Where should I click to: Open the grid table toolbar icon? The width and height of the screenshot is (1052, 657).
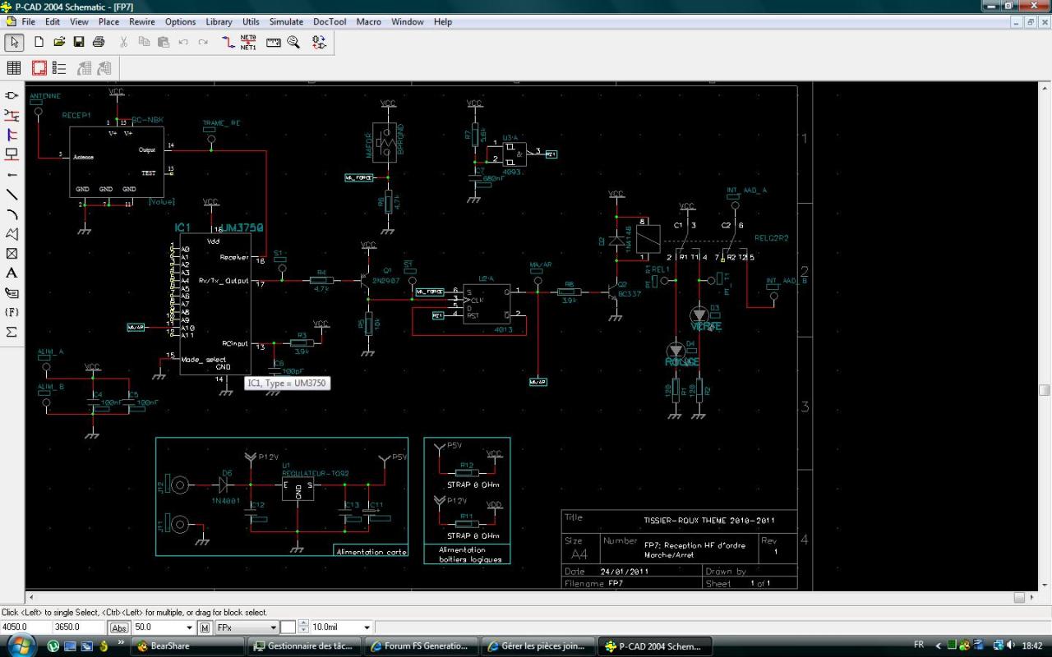click(14, 68)
